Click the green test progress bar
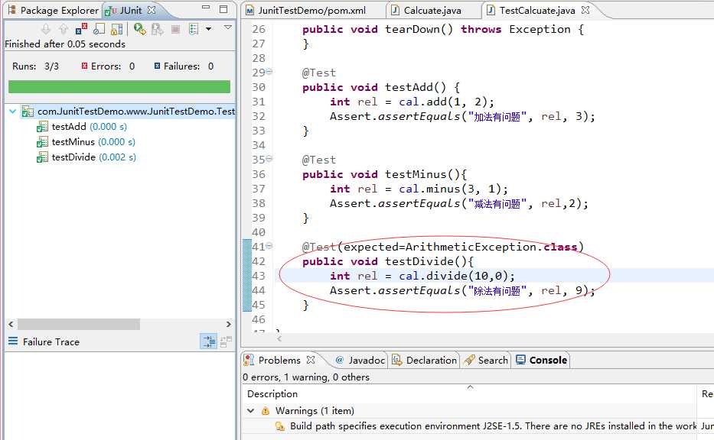 tap(119, 87)
